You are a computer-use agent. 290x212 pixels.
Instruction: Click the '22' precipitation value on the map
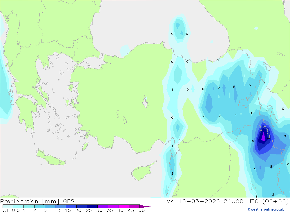coord(269,139)
